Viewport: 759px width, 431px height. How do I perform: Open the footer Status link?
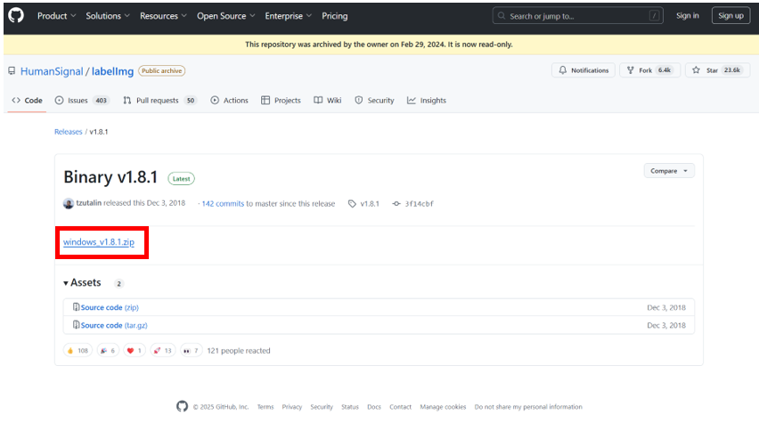(x=350, y=407)
